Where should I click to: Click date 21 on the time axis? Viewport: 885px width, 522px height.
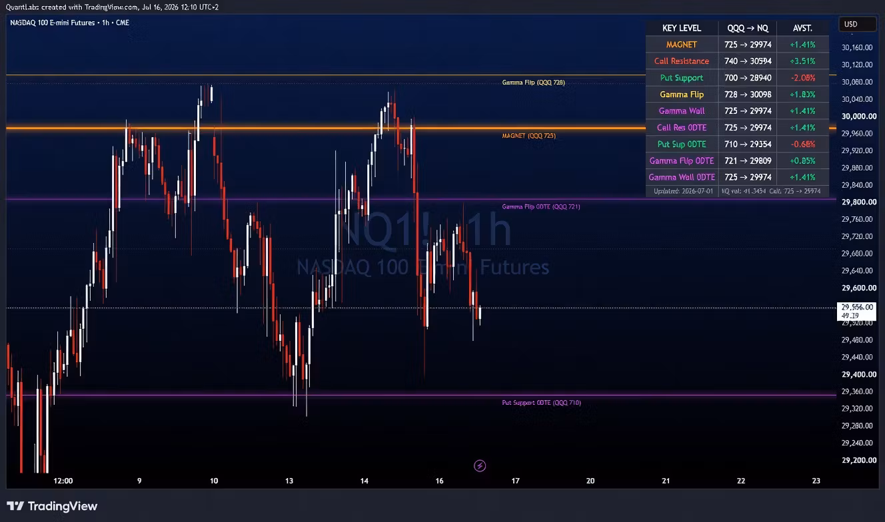pos(666,481)
